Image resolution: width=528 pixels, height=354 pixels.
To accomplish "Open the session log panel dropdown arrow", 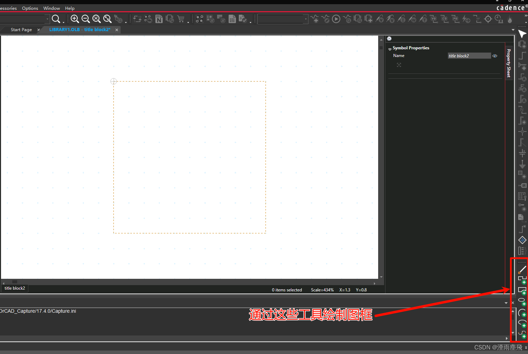I will click(506, 303).
